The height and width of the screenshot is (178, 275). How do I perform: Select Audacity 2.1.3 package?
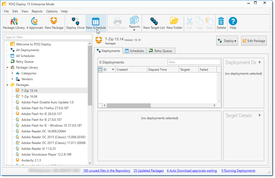(31, 160)
